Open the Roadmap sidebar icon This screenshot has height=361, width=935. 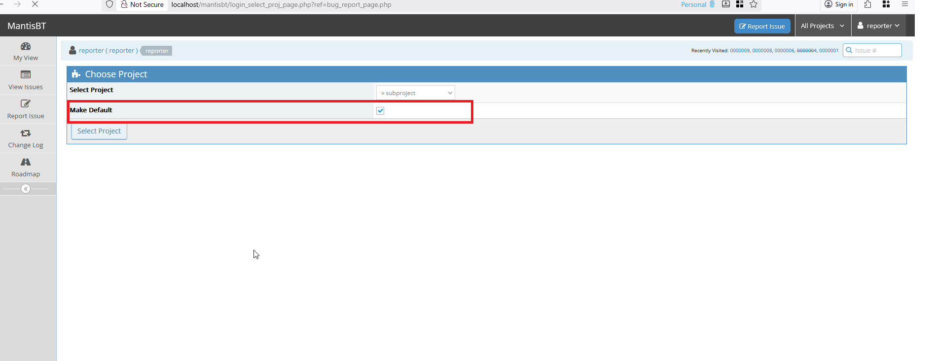click(x=26, y=162)
